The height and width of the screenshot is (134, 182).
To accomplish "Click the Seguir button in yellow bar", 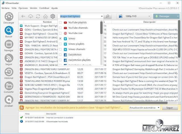I will click(170, 108).
